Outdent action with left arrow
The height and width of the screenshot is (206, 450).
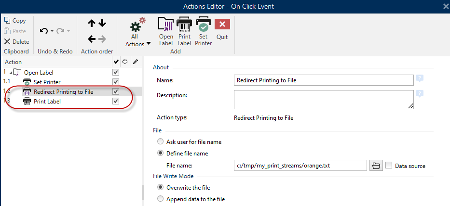point(91,39)
